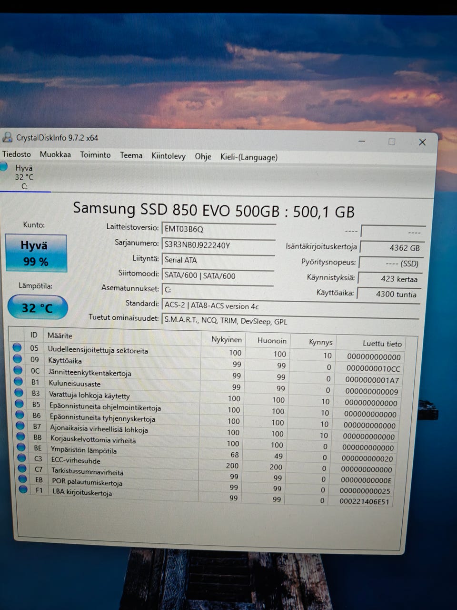Click the Määrite column header
The height and width of the screenshot is (610, 457).
[60, 335]
